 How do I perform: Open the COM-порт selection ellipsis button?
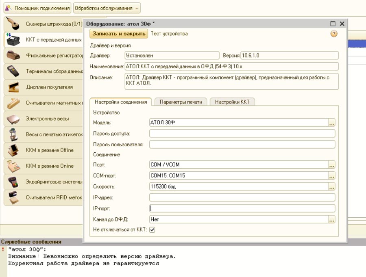[332, 175]
